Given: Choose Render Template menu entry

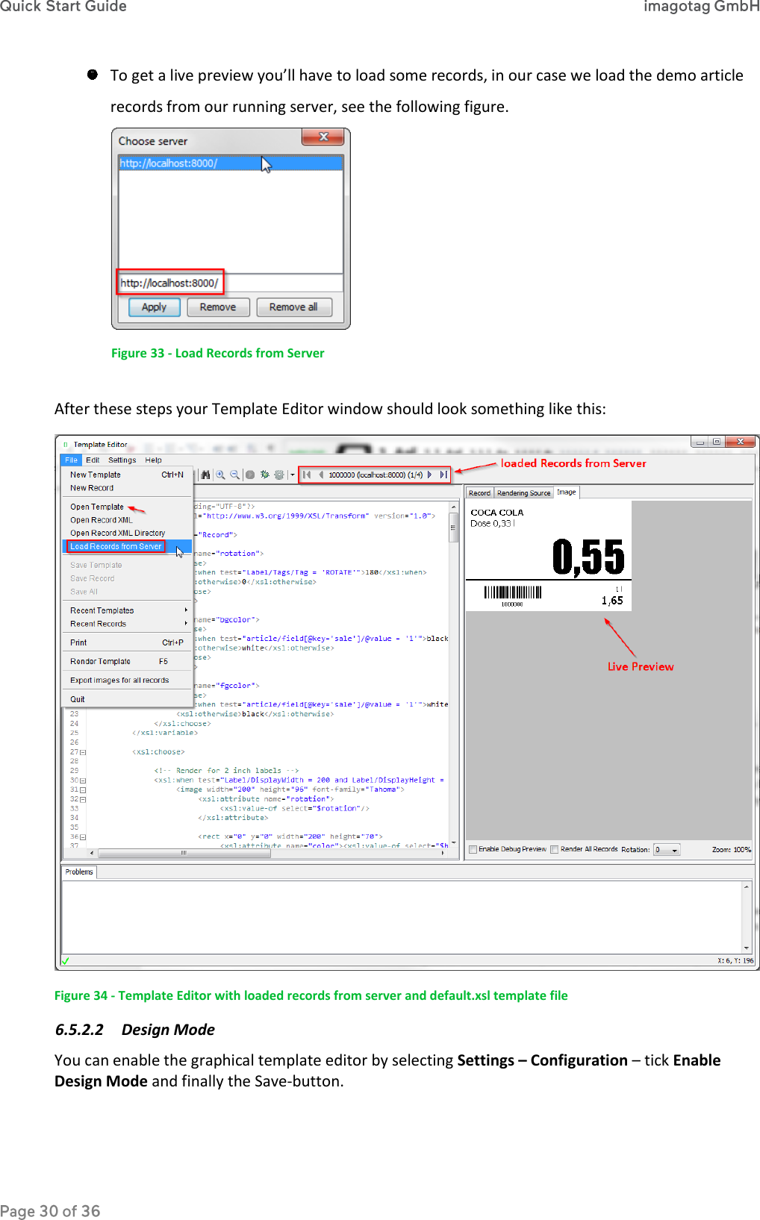Looking at the screenshot, I should tap(127, 662).
